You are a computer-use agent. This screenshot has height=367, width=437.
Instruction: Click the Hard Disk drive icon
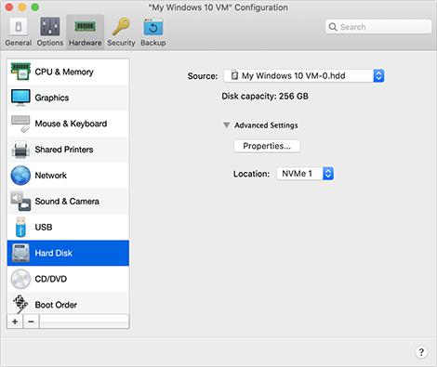[x=20, y=253]
